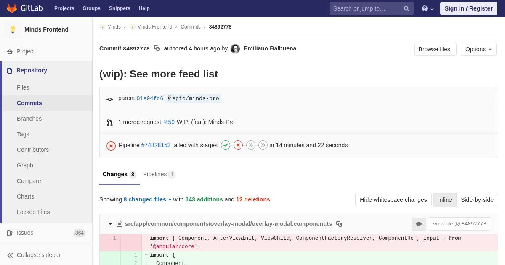
Task: Select Locked Files in the sidebar
Action: pyautogui.click(x=46, y=212)
